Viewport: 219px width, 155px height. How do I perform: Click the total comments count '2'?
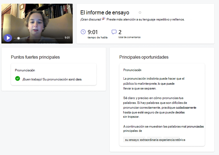120,32
